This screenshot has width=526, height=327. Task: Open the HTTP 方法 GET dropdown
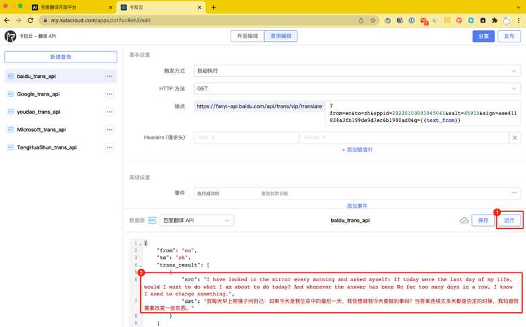point(357,89)
